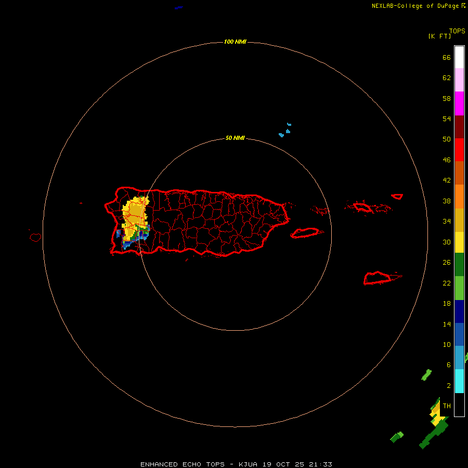The width and height of the screenshot is (468, 468).
Task: Click the St. Thomas island outline
Action: pos(362,207)
